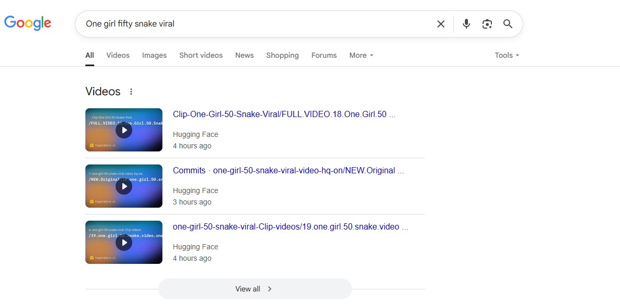Click the Google logo
Screen dimensions: 620x305
[28, 23]
